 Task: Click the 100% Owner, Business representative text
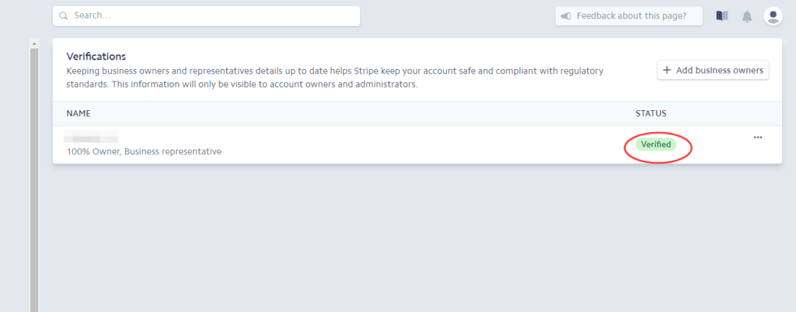tap(144, 151)
